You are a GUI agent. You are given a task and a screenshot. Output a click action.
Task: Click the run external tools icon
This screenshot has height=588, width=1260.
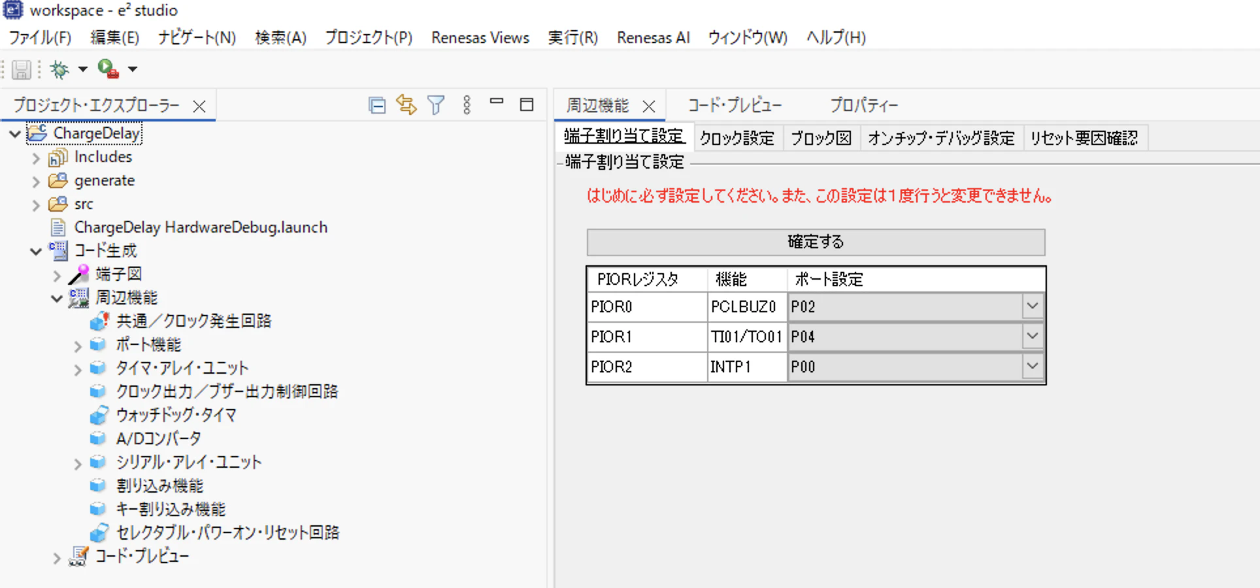(108, 69)
